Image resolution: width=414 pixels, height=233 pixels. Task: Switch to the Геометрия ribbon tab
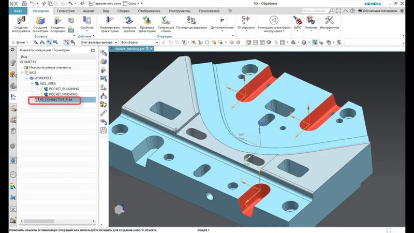65,11
